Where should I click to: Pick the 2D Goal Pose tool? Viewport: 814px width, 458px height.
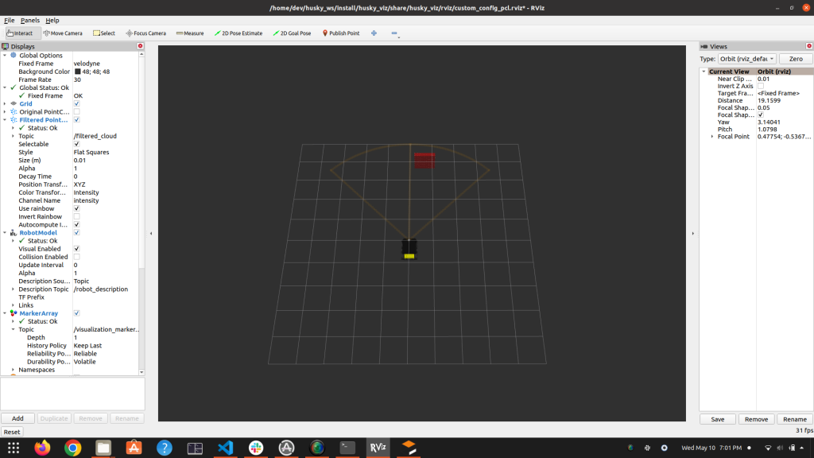click(x=294, y=33)
